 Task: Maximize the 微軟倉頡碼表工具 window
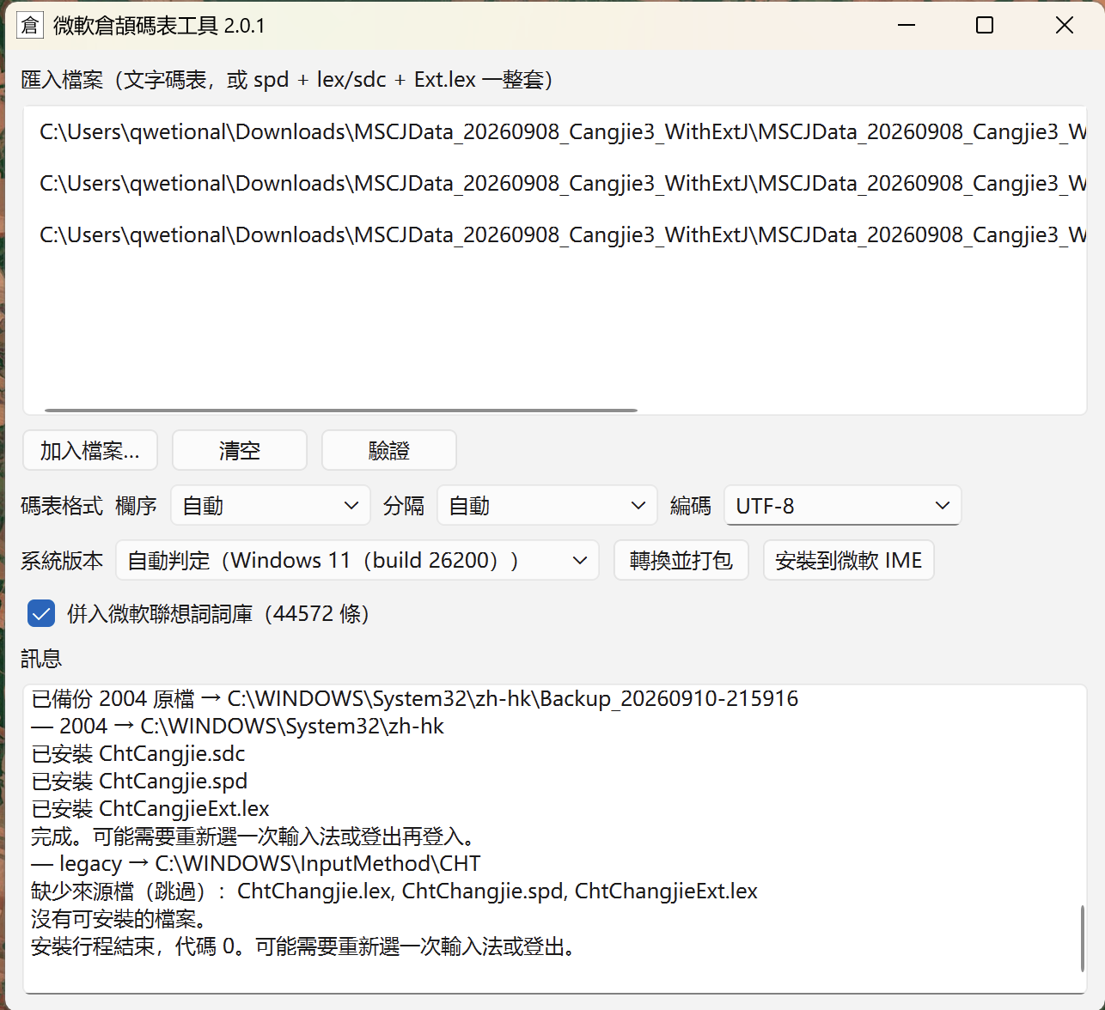click(x=985, y=25)
